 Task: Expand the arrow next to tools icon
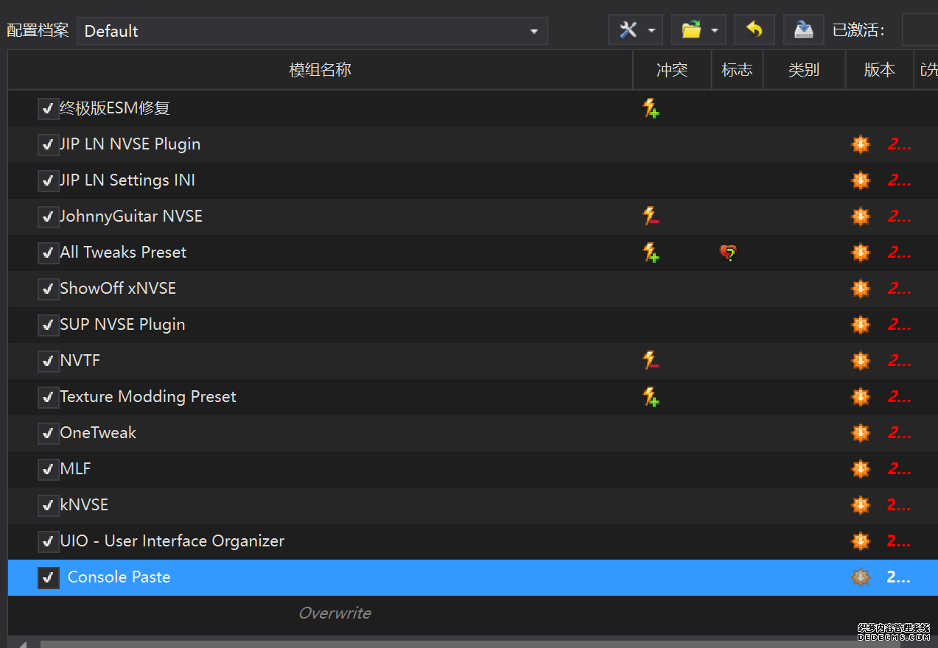[x=651, y=30]
